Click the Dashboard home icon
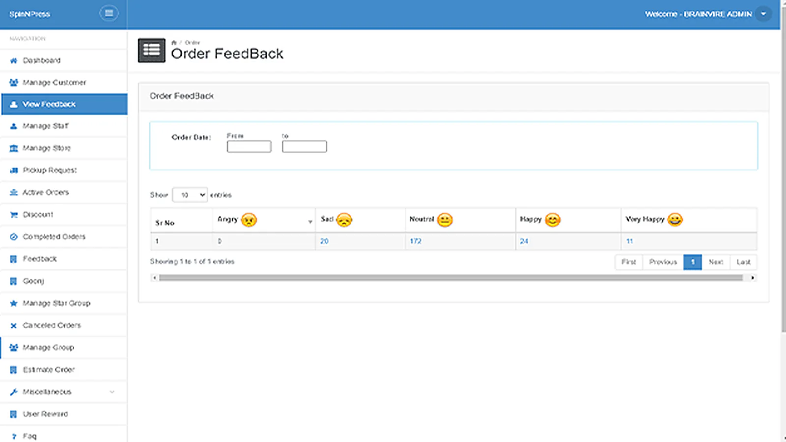This screenshot has height=442, width=786. click(14, 61)
